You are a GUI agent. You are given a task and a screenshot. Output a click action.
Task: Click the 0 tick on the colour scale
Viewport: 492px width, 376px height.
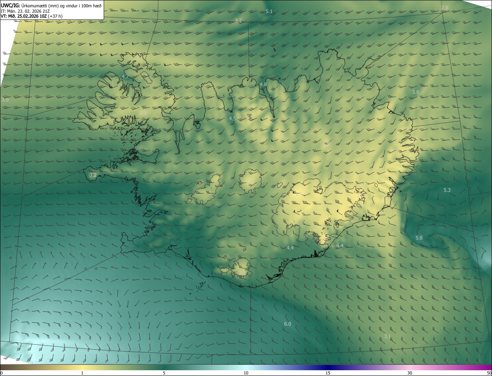point(2,373)
